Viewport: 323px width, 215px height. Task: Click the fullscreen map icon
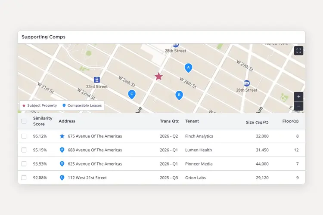pyautogui.click(x=298, y=51)
